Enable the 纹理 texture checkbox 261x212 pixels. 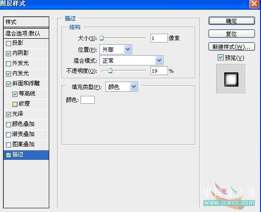(15, 104)
